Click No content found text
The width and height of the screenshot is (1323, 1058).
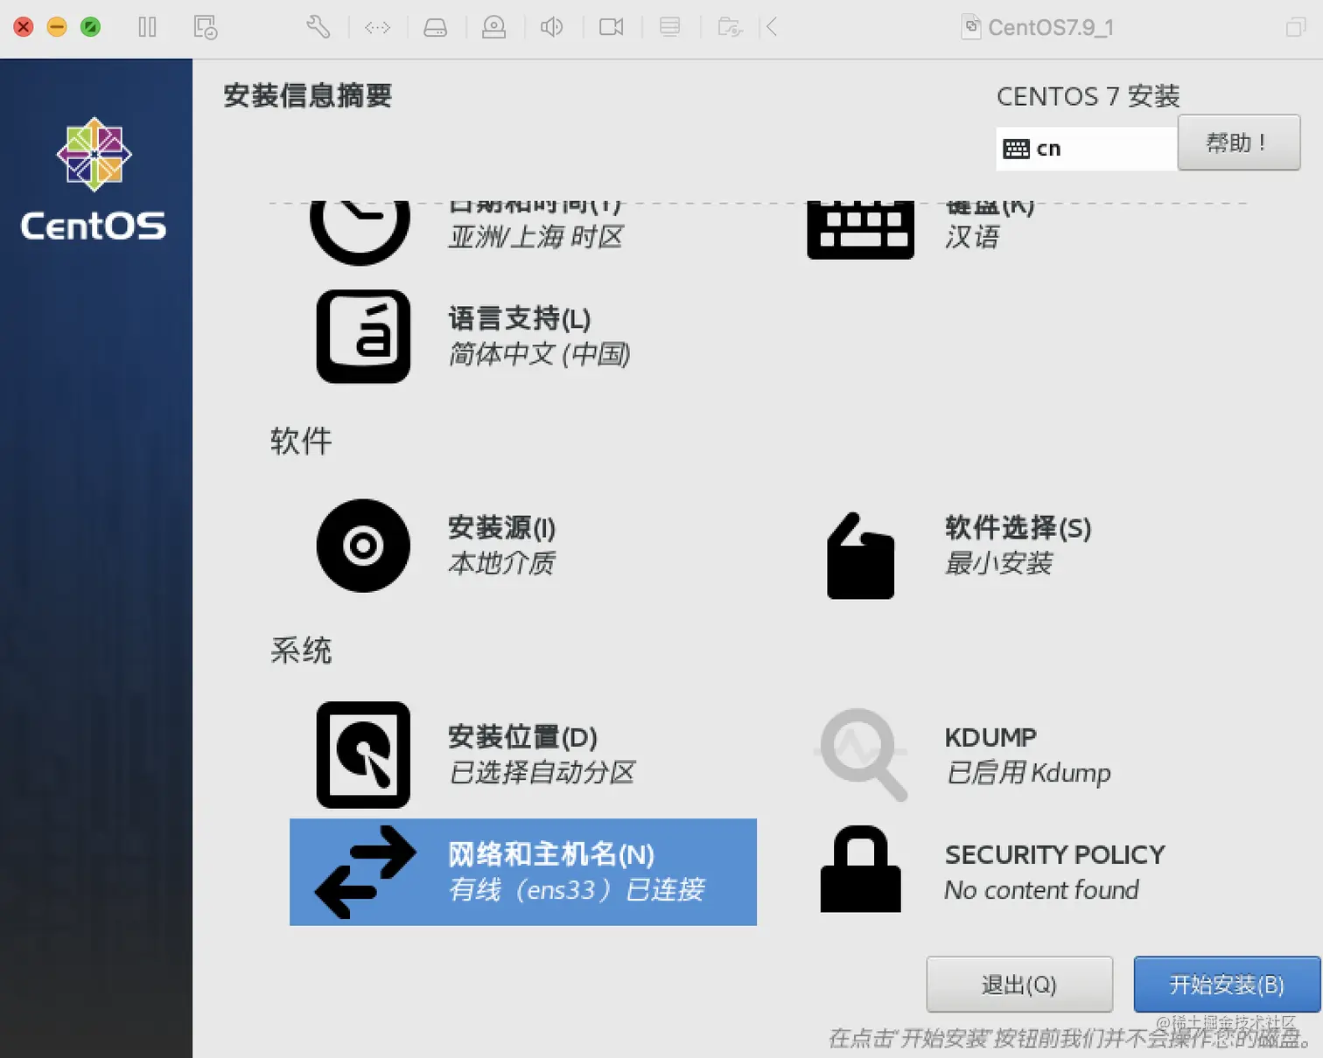[x=1041, y=890]
